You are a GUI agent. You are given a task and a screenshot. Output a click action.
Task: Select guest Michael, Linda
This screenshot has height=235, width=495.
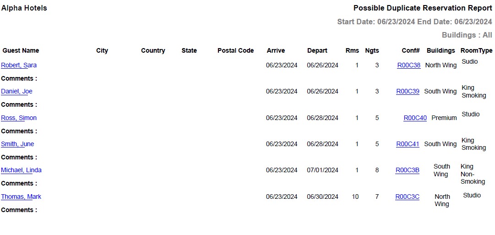pyautogui.click(x=21, y=170)
